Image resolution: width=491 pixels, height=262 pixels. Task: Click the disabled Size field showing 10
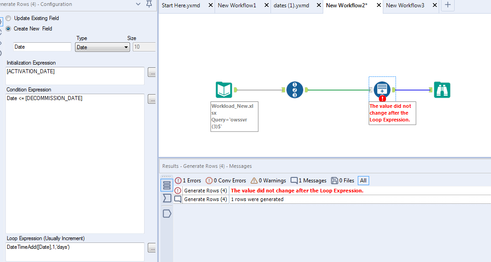145,47
